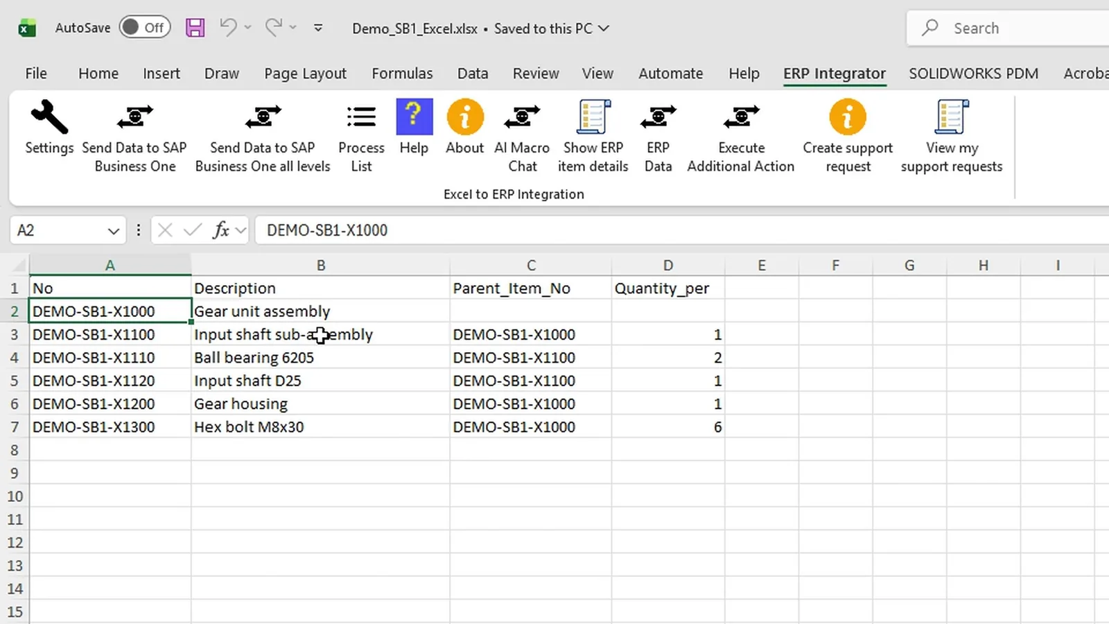Expand the formula bar function dropdown

[241, 230]
